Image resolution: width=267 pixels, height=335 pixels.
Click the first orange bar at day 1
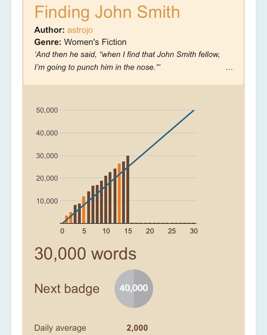pyautogui.click(x=66, y=219)
